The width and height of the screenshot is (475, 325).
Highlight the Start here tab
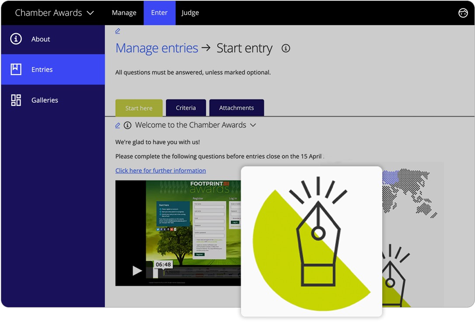tap(139, 108)
